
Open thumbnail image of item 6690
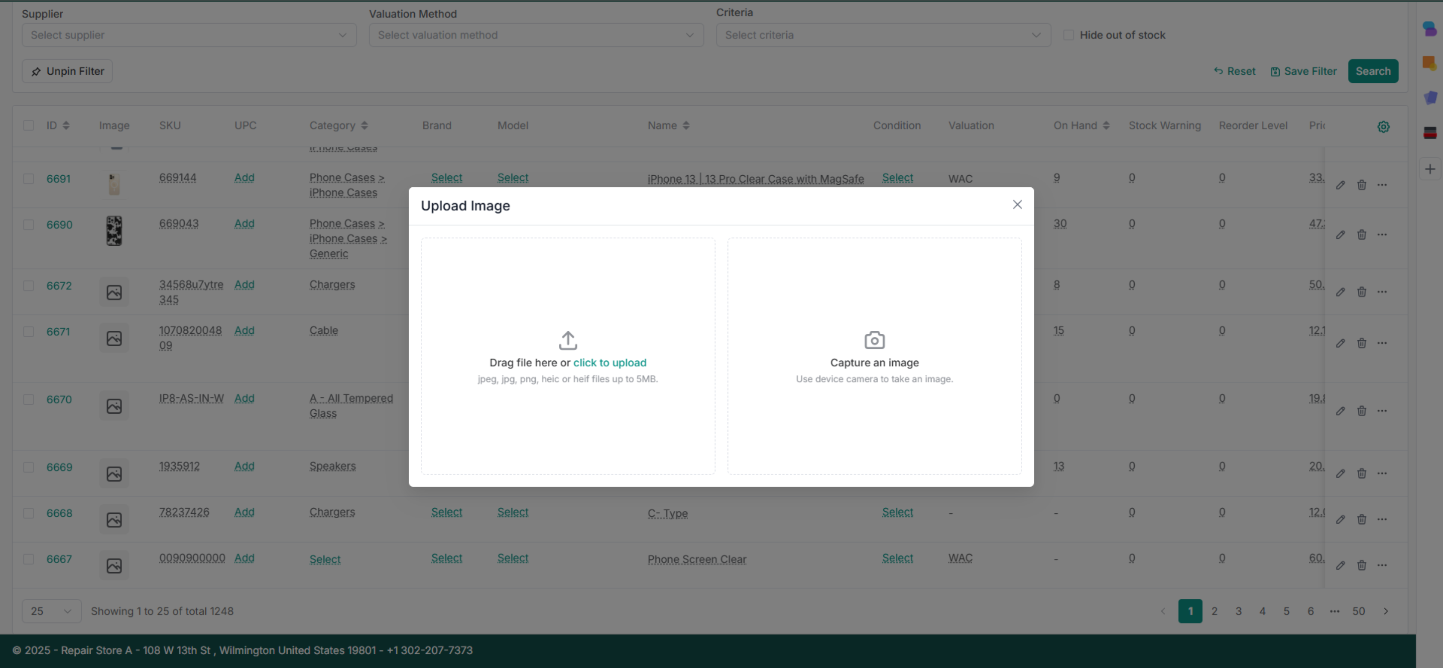[x=114, y=231]
